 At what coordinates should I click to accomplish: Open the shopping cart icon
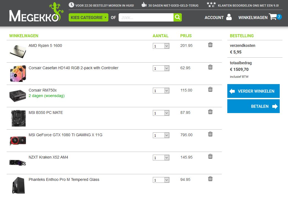[273, 17]
